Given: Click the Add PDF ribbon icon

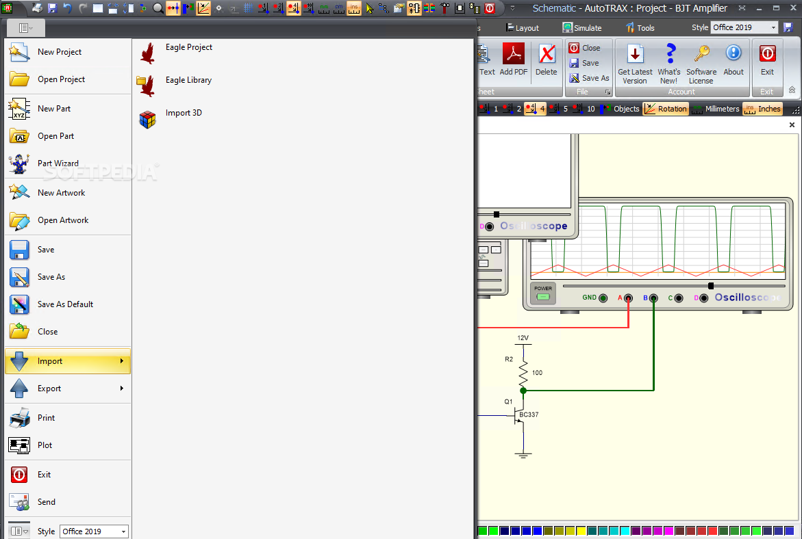Looking at the screenshot, I should point(514,60).
